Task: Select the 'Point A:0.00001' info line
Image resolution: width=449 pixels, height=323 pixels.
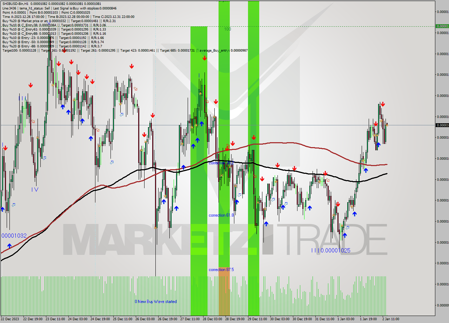Action: (15, 12)
